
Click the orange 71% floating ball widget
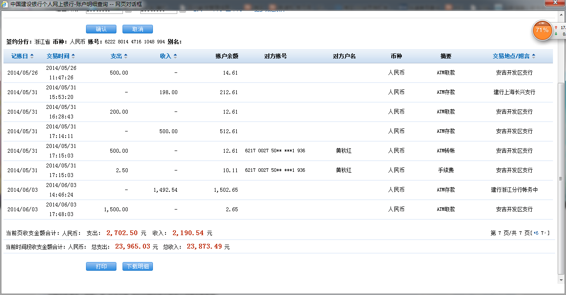pos(542,30)
